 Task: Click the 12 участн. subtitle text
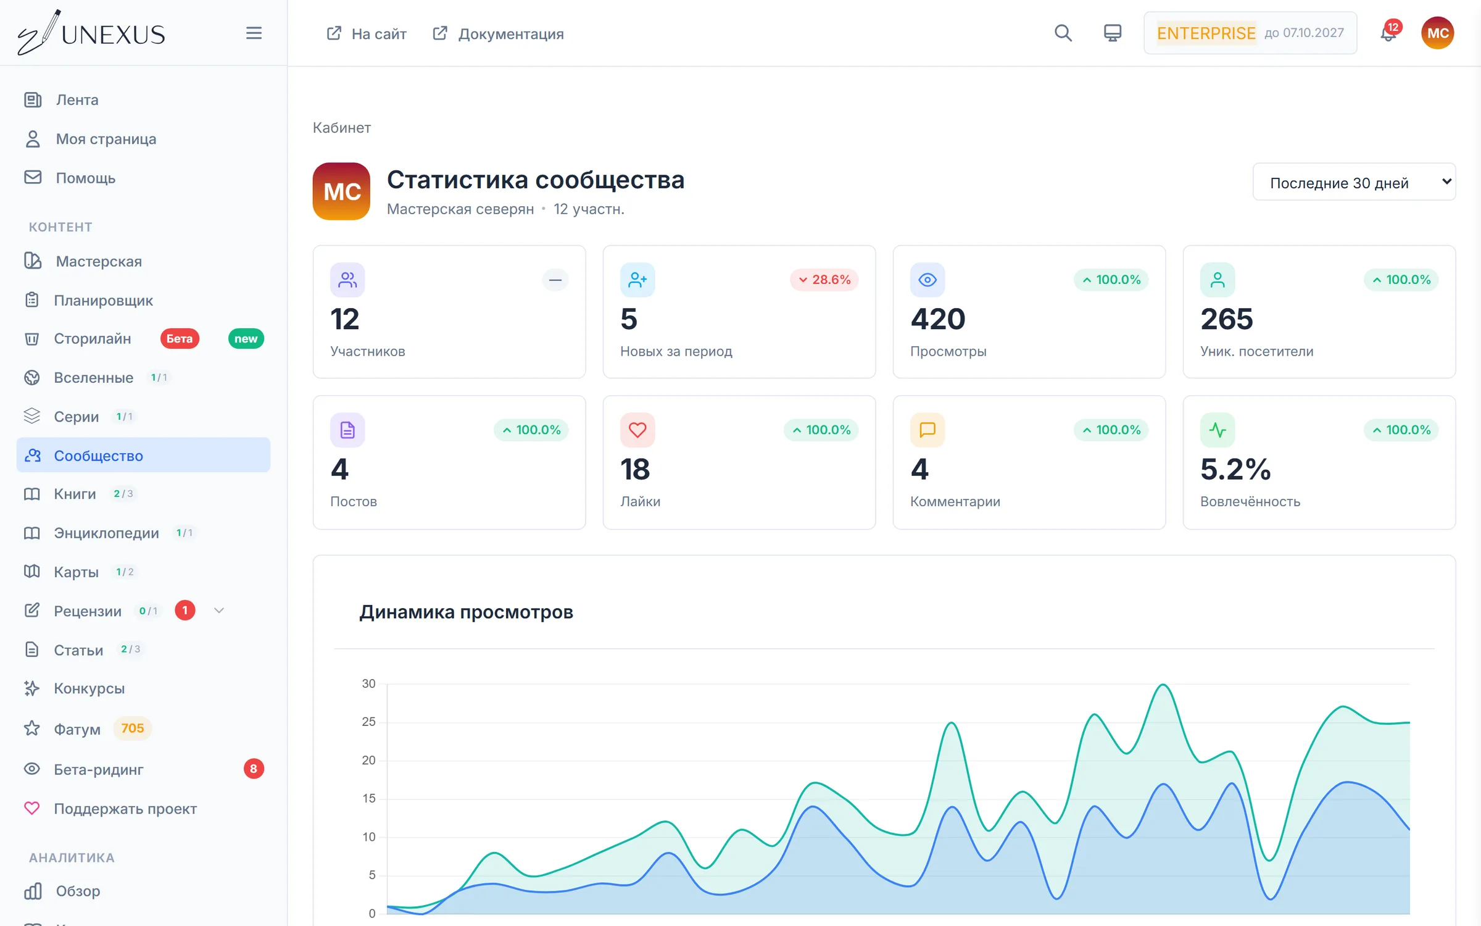click(x=589, y=209)
